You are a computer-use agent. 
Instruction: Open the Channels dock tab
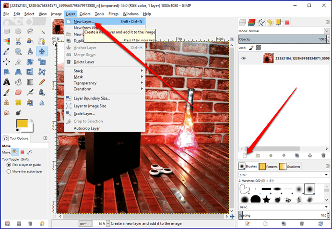(251, 22)
